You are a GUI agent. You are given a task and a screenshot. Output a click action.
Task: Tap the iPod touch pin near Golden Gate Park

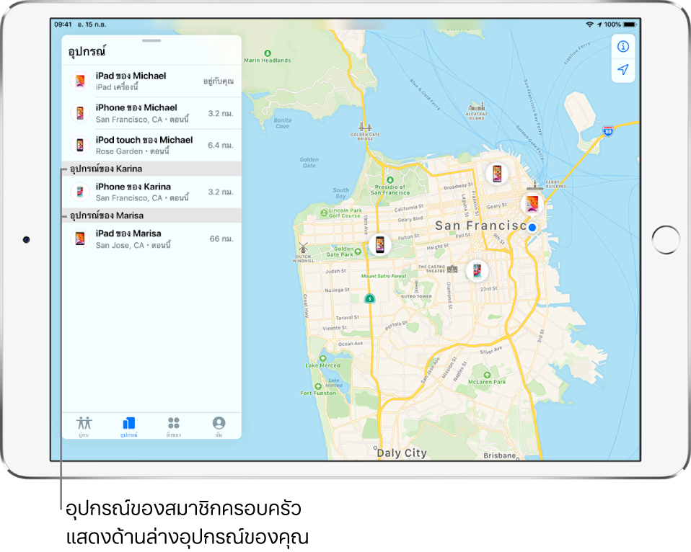(380, 244)
